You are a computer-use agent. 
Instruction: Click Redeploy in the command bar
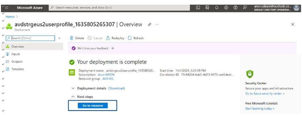coord(115,38)
